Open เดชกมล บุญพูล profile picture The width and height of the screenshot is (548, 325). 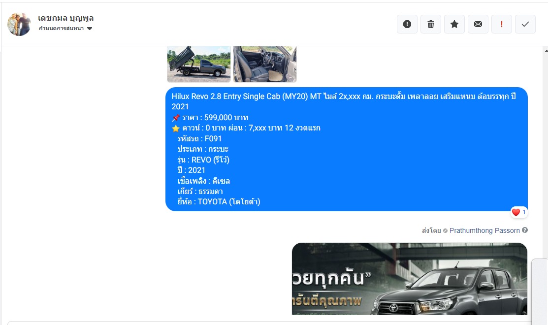(x=19, y=24)
